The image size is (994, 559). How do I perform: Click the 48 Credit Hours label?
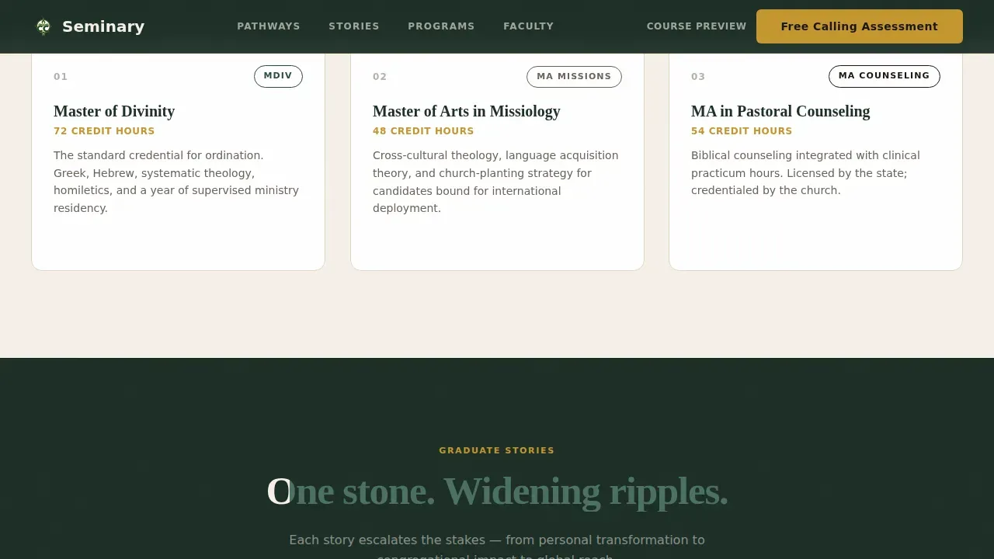[x=423, y=131]
